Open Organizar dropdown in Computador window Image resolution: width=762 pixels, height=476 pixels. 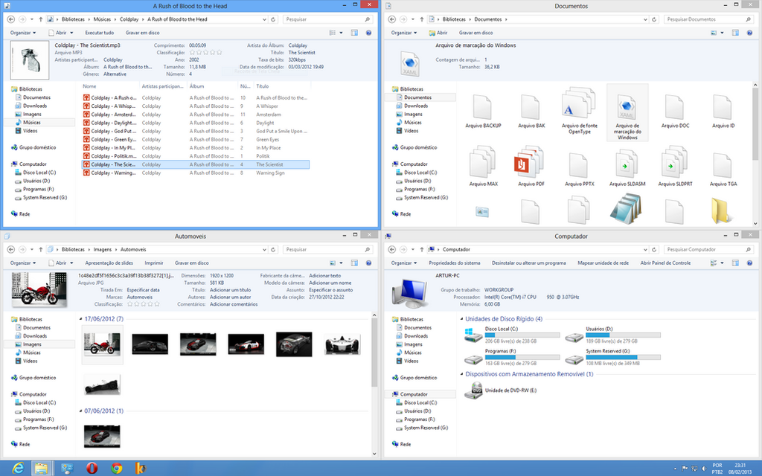tap(404, 263)
